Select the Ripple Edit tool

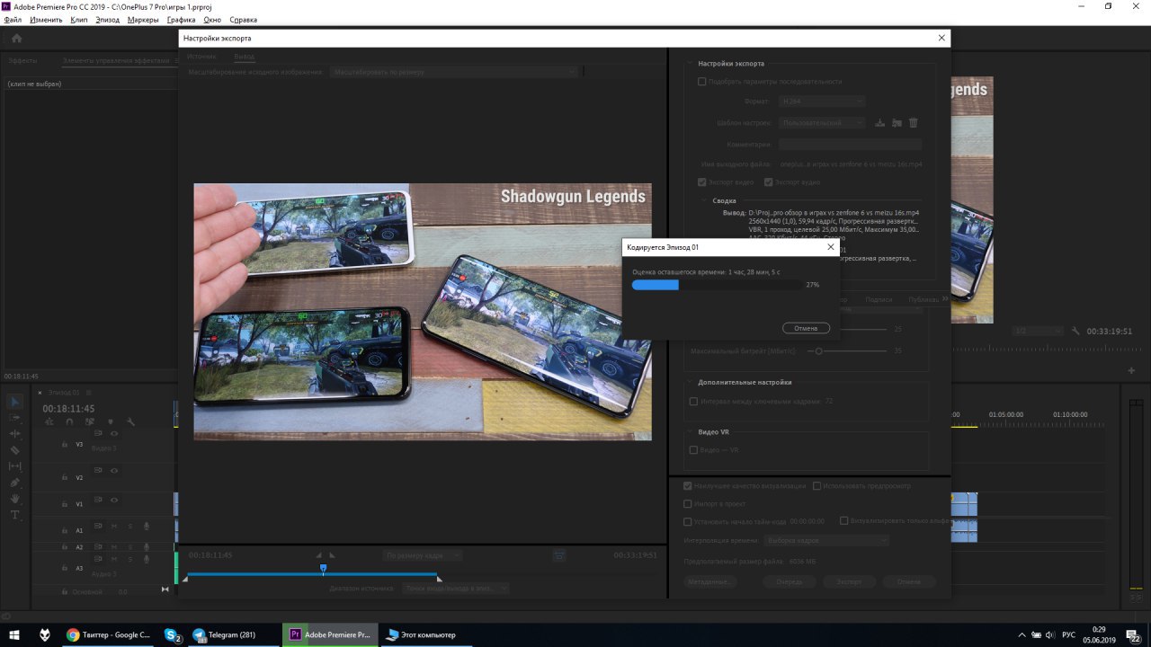pyautogui.click(x=15, y=434)
